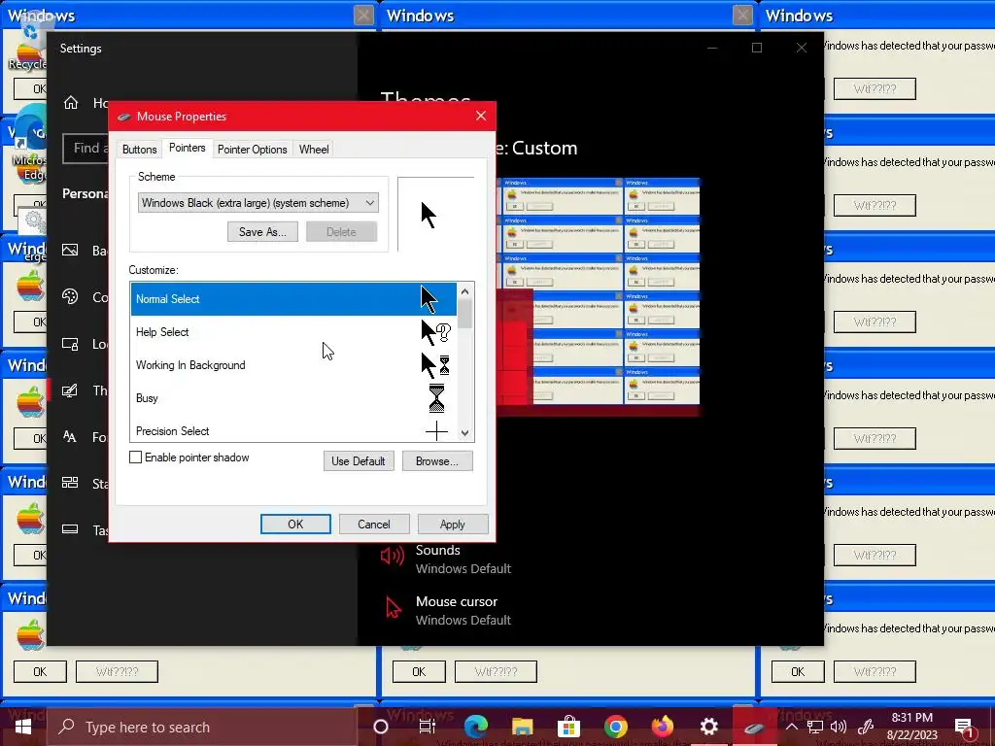Open Task View on taskbar
995x746 pixels.
428,727
